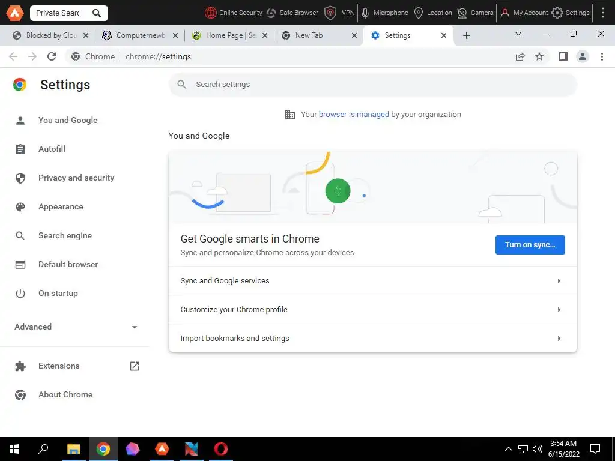Open Appearance settings in sidebar
This screenshot has height=461, width=615.
pos(61,206)
